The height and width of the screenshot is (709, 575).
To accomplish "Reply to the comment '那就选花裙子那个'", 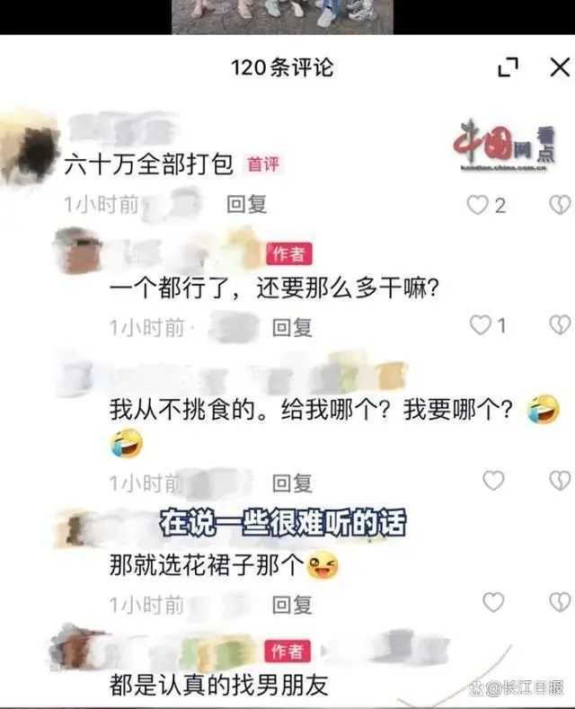I will tap(292, 605).
